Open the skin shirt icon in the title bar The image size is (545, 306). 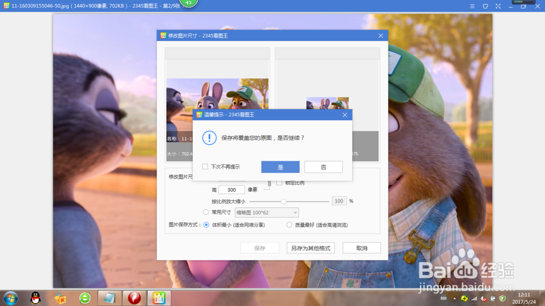[x=485, y=6]
